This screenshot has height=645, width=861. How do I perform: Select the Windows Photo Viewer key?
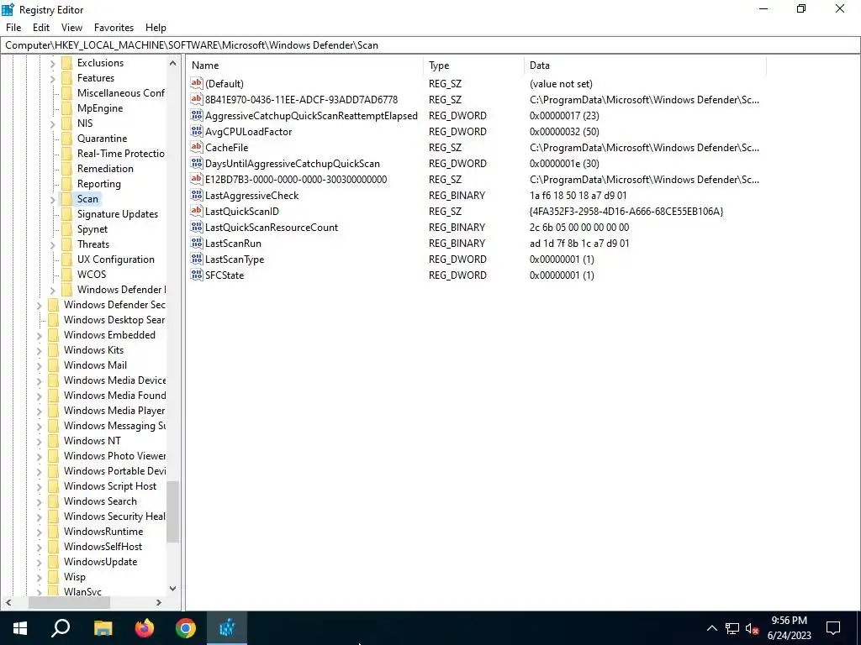point(114,456)
